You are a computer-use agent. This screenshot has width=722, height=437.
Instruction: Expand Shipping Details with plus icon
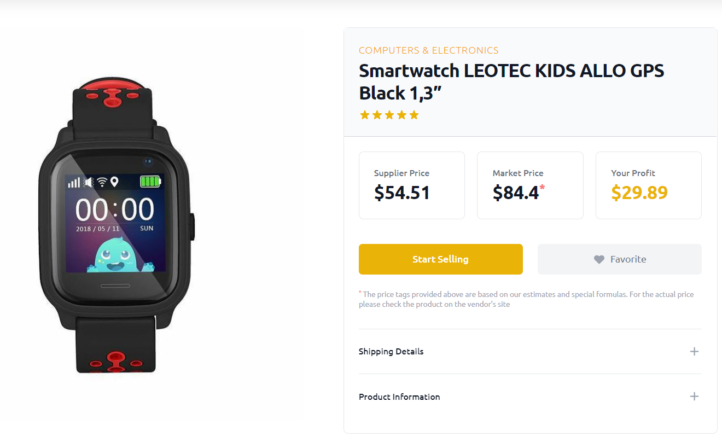[x=694, y=351]
